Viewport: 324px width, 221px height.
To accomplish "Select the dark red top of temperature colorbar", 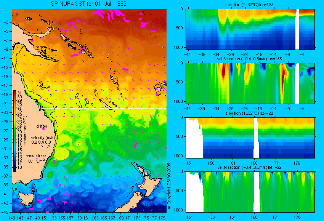I will click(14, 92).
